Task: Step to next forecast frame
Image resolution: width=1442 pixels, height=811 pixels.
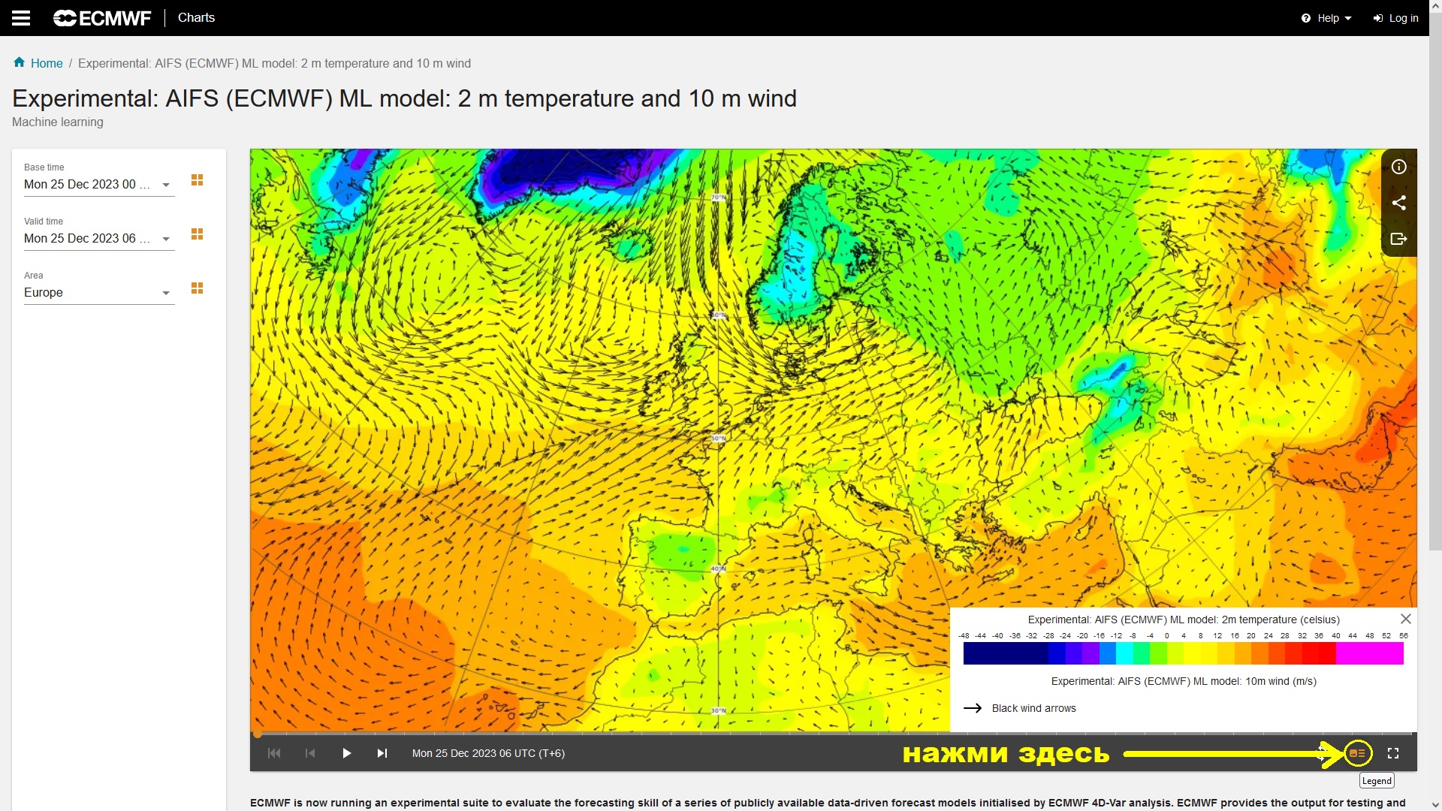Action: [x=382, y=753]
